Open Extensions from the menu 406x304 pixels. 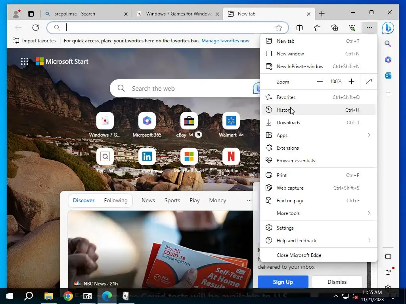319,148
